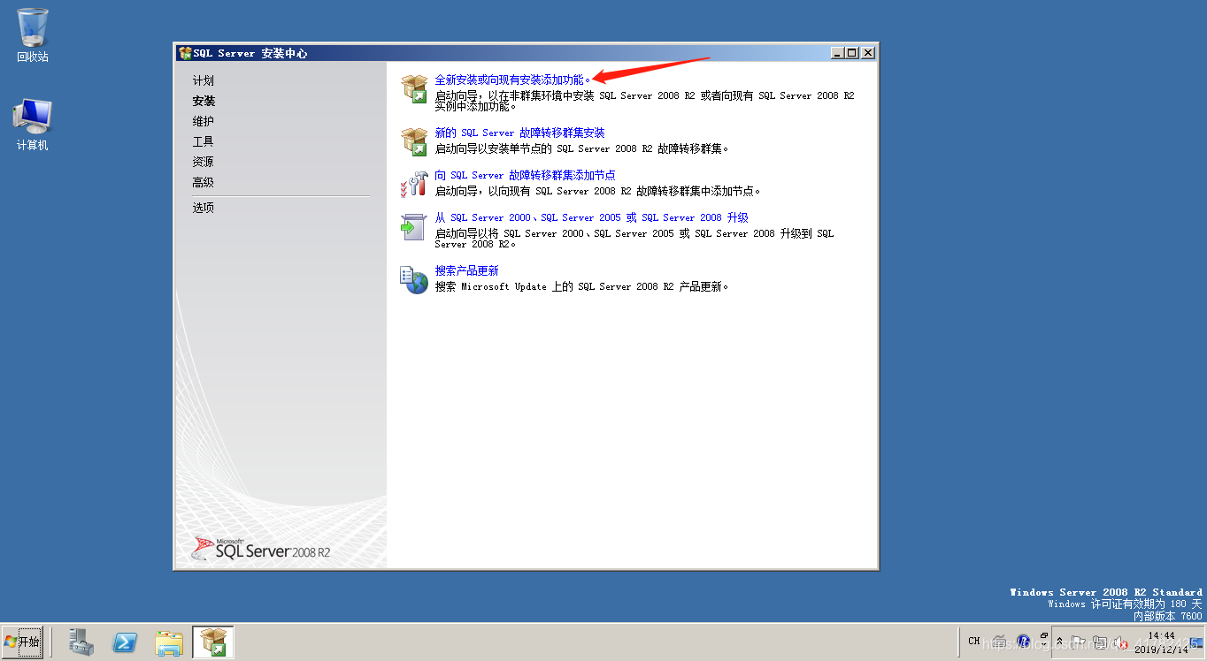The width and height of the screenshot is (1207, 661).
Task: Maximize the SQL Server 安装中心 window
Action: (852, 53)
